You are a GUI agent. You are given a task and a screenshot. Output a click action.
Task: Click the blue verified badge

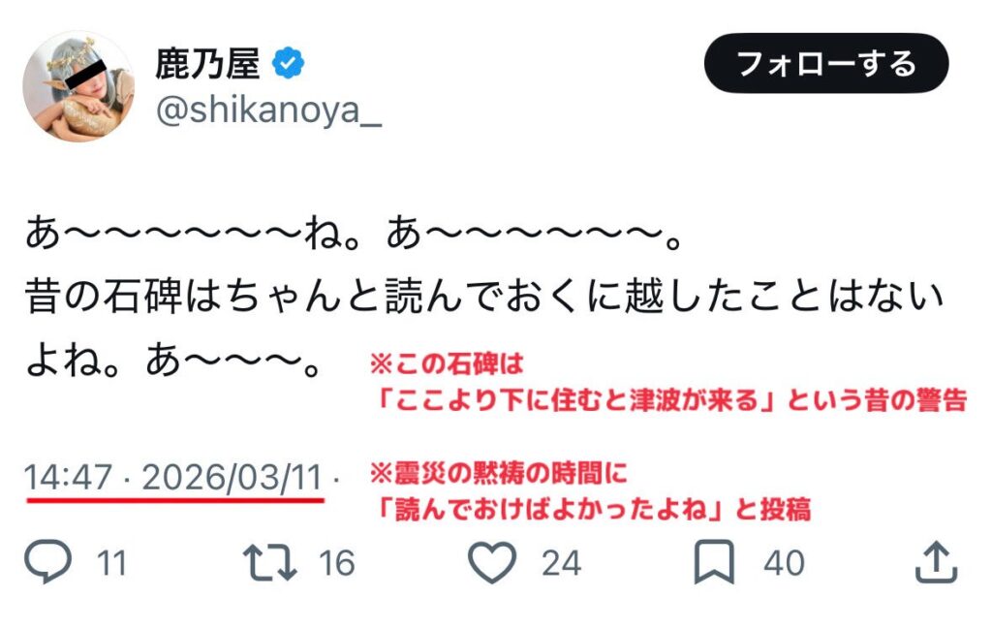tap(290, 64)
